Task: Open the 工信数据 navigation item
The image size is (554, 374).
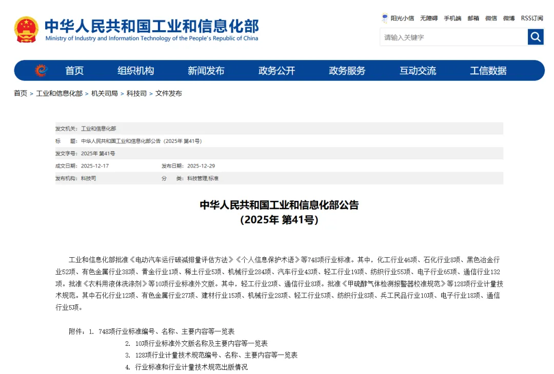Action: click(x=488, y=71)
